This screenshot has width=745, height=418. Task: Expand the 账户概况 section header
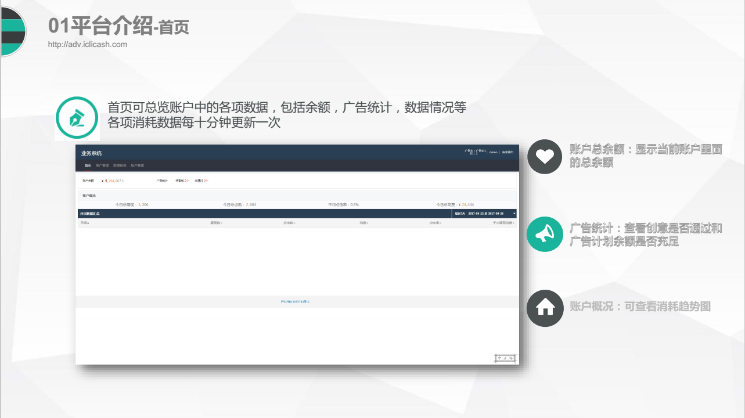pyautogui.click(x=88, y=194)
